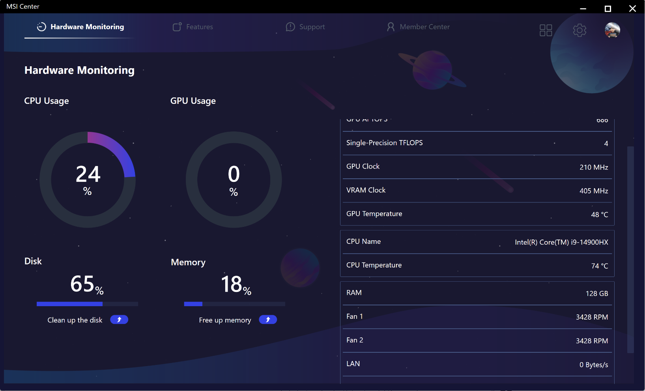Click the GPU Usage circular gauge

pyautogui.click(x=234, y=180)
